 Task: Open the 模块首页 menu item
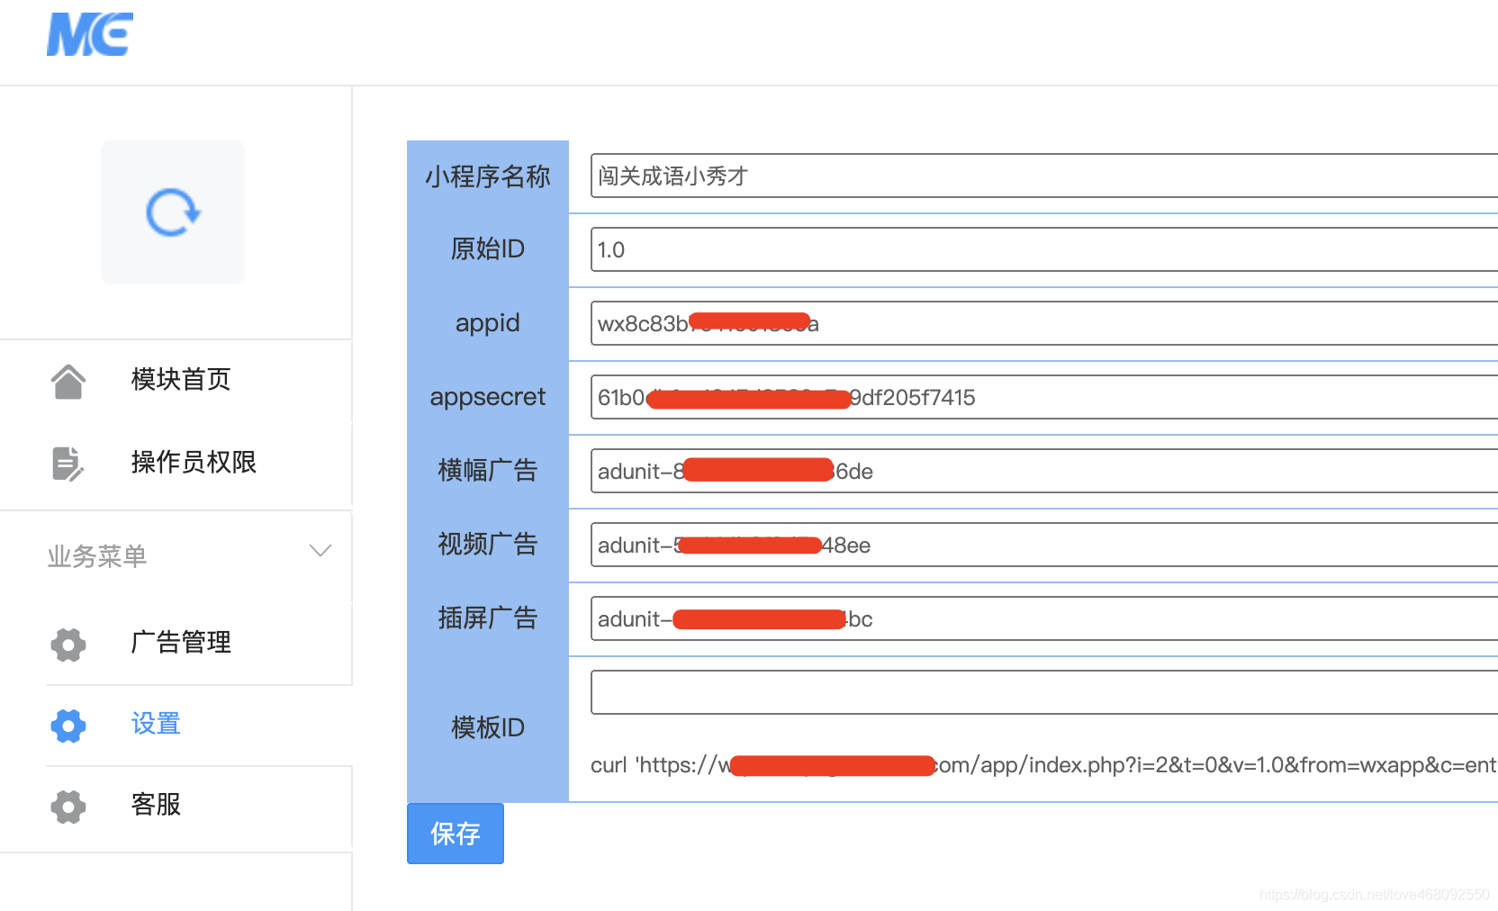point(181,379)
